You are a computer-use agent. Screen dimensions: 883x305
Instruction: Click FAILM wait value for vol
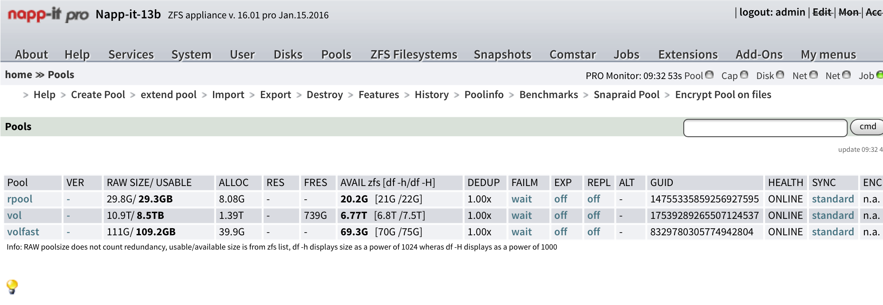coord(521,215)
